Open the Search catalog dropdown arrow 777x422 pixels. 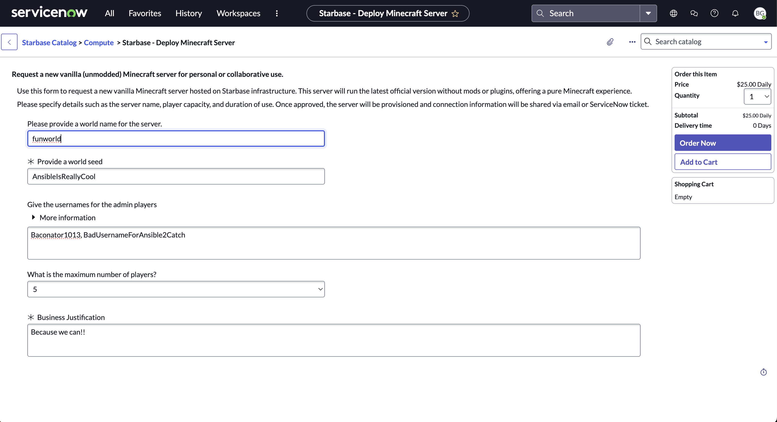(x=765, y=42)
